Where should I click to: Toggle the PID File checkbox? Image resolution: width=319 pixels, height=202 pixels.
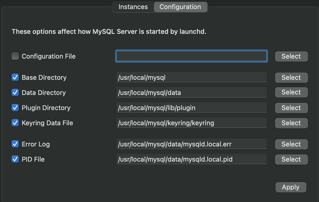15,159
